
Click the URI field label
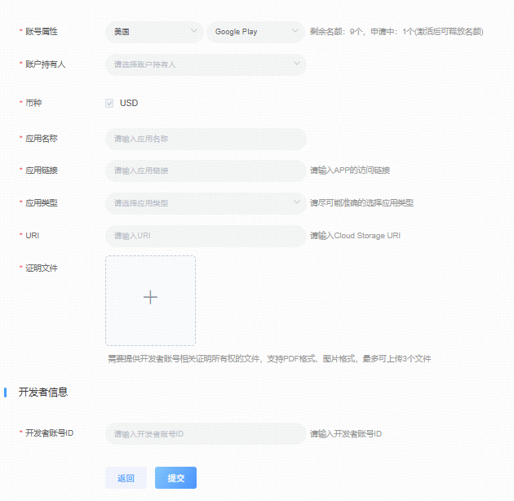tap(33, 235)
